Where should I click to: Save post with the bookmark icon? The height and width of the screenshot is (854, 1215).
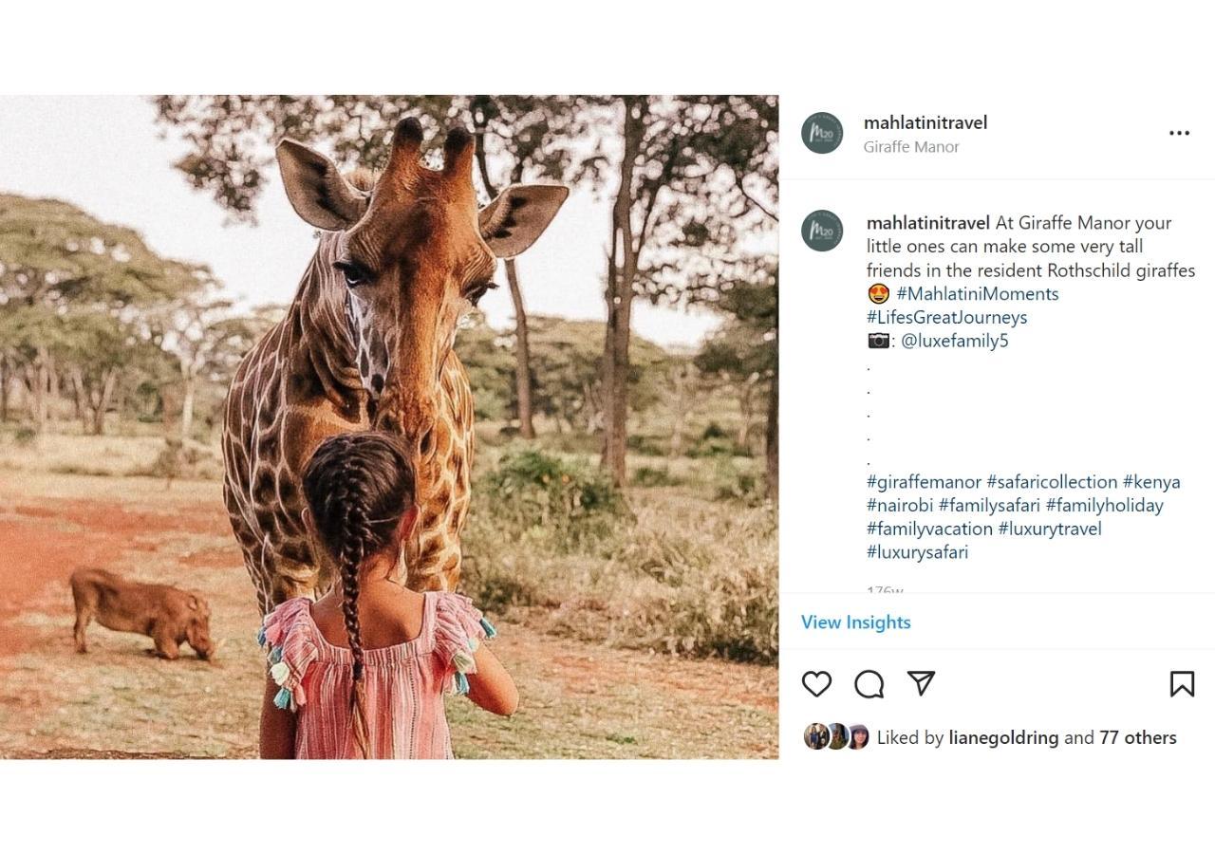[x=1182, y=684]
